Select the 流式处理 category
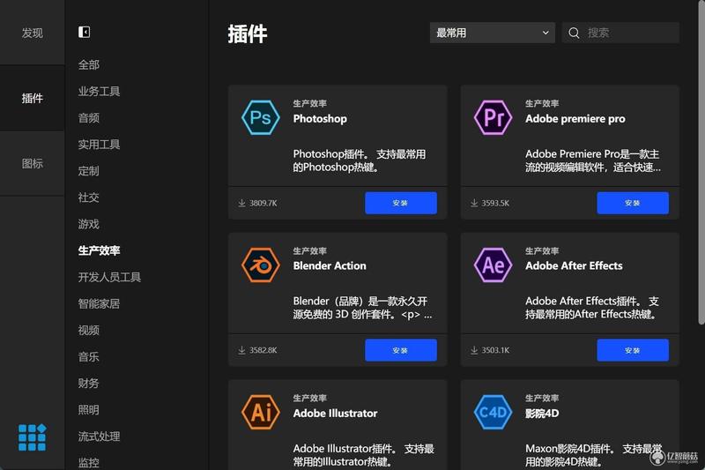Image resolution: width=705 pixels, height=470 pixels. point(99,436)
